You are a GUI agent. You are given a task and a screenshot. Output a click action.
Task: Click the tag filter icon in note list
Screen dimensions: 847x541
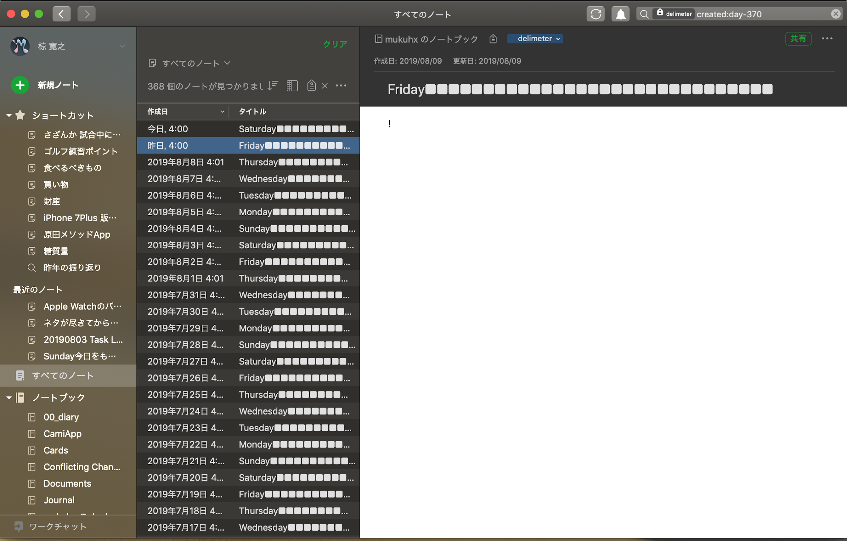tap(311, 85)
